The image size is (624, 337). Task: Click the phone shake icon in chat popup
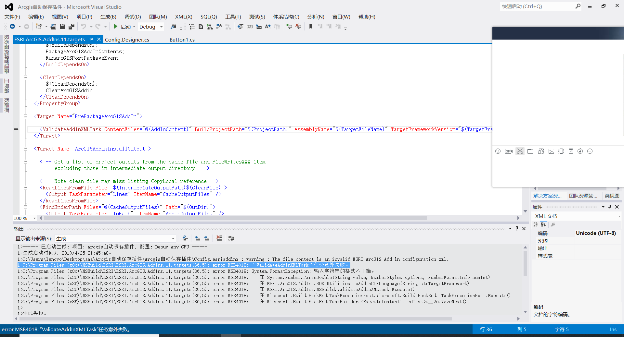click(561, 151)
